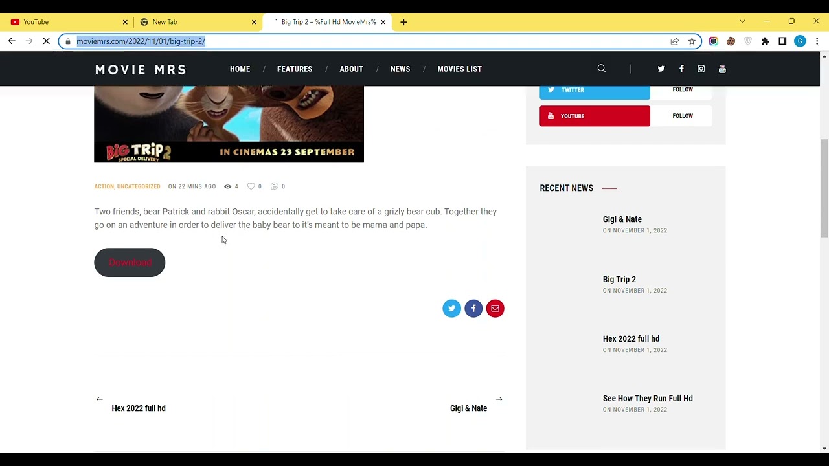The width and height of the screenshot is (829, 466).
Task: Open the UNCATEGORIZED category link
Action: 139,186
